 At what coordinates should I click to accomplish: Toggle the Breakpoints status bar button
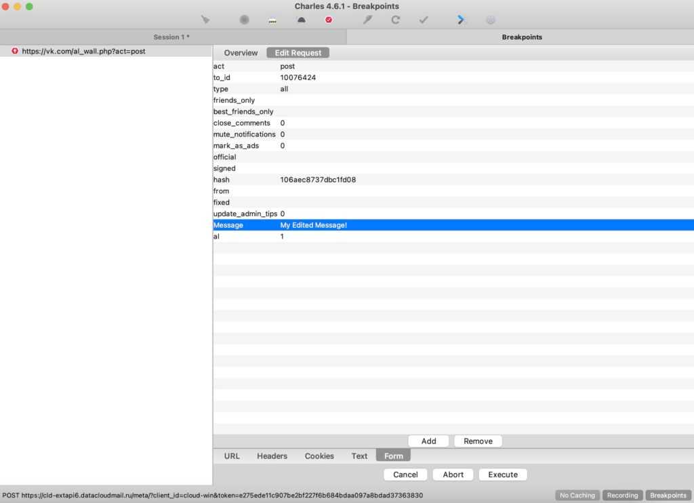click(668, 496)
